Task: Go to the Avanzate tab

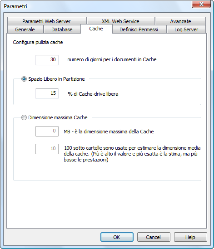Action: (x=180, y=21)
